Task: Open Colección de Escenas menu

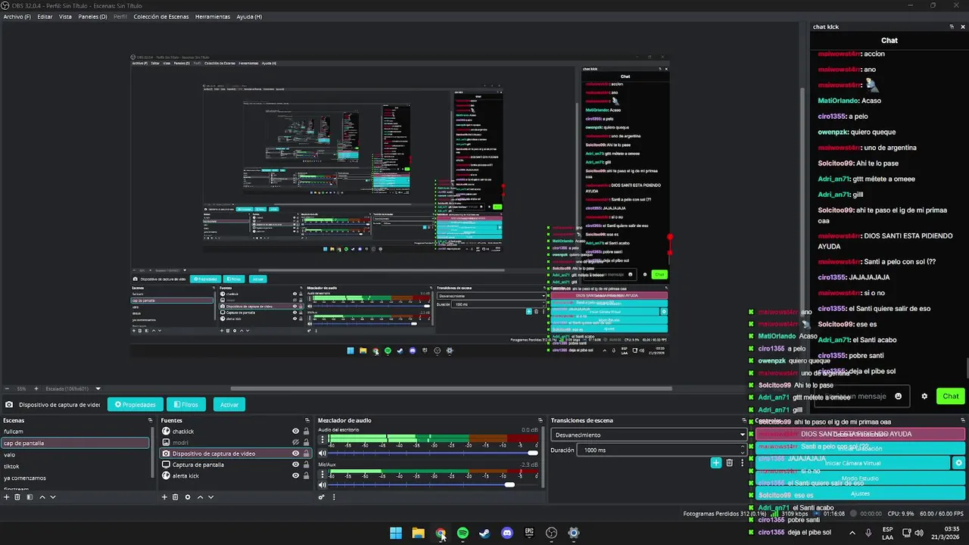Action: click(x=161, y=17)
